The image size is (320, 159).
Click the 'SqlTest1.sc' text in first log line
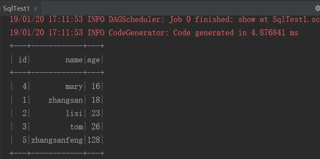[296, 19]
